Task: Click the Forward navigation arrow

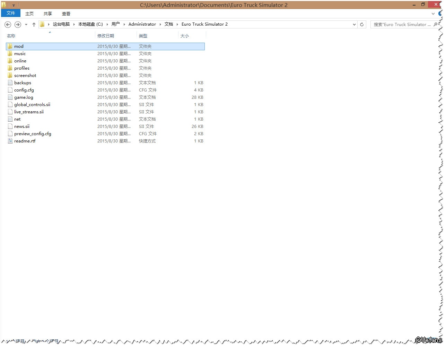Action: tap(18, 25)
